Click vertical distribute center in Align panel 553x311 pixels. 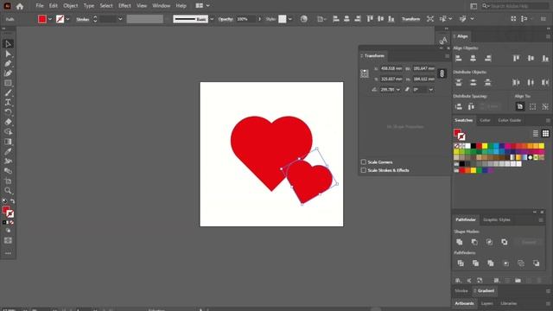(x=473, y=83)
